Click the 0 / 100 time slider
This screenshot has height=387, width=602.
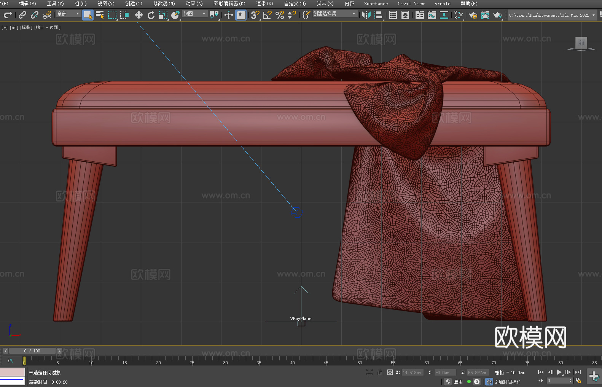(32, 351)
